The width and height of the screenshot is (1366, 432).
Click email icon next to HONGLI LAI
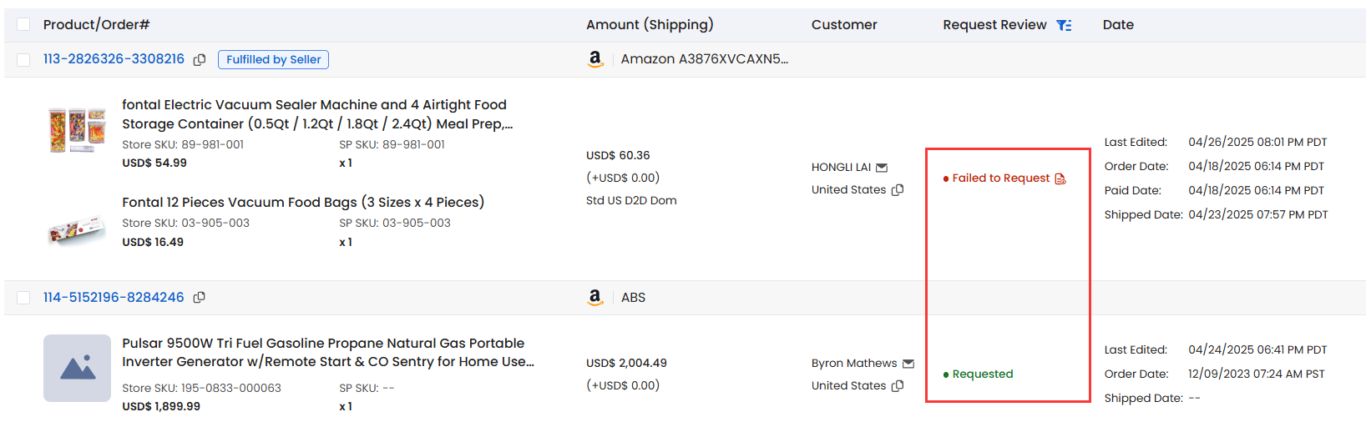click(882, 168)
